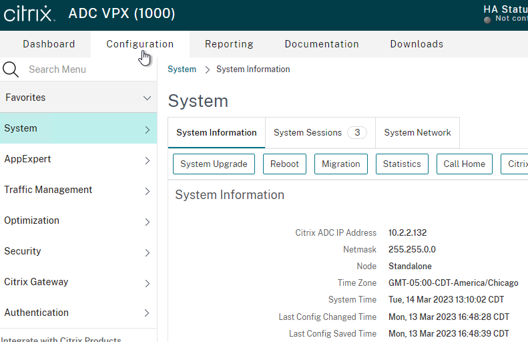Expand the Authentication menu arrow
This screenshot has height=342, width=528.
click(x=147, y=313)
